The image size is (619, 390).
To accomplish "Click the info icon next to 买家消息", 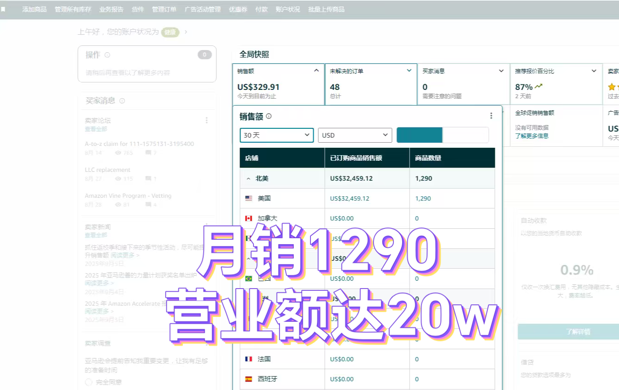I will tap(122, 101).
